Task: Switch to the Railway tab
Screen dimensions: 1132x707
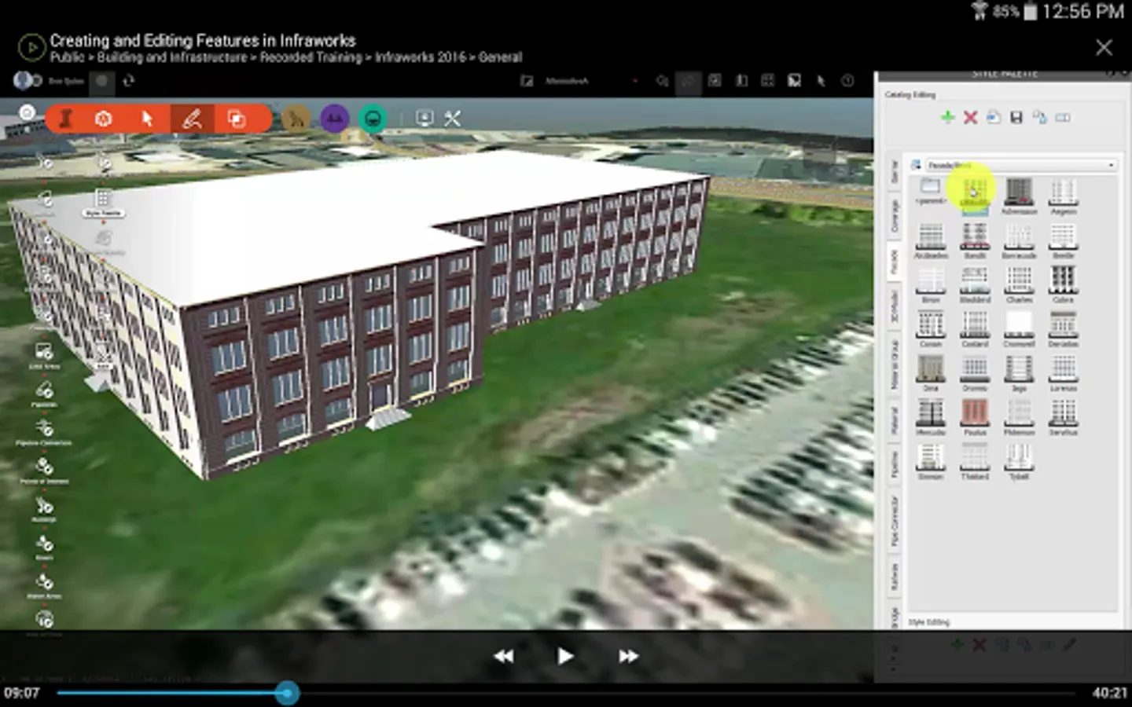Action: 894,577
